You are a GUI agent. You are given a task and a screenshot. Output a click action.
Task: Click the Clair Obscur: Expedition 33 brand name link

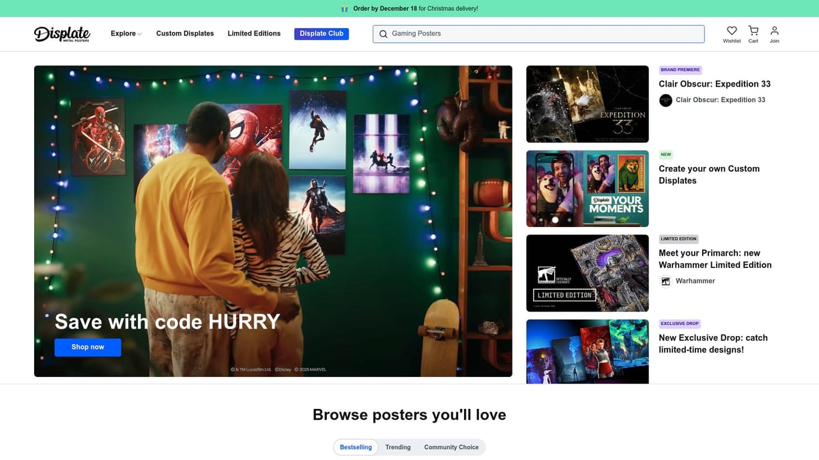[x=721, y=100]
